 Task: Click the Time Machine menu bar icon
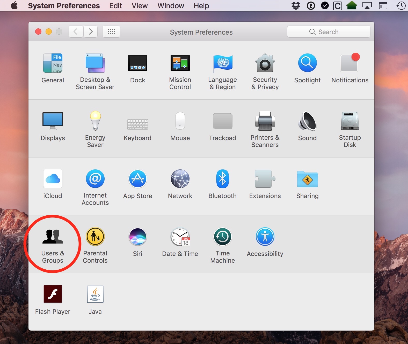[401, 6]
